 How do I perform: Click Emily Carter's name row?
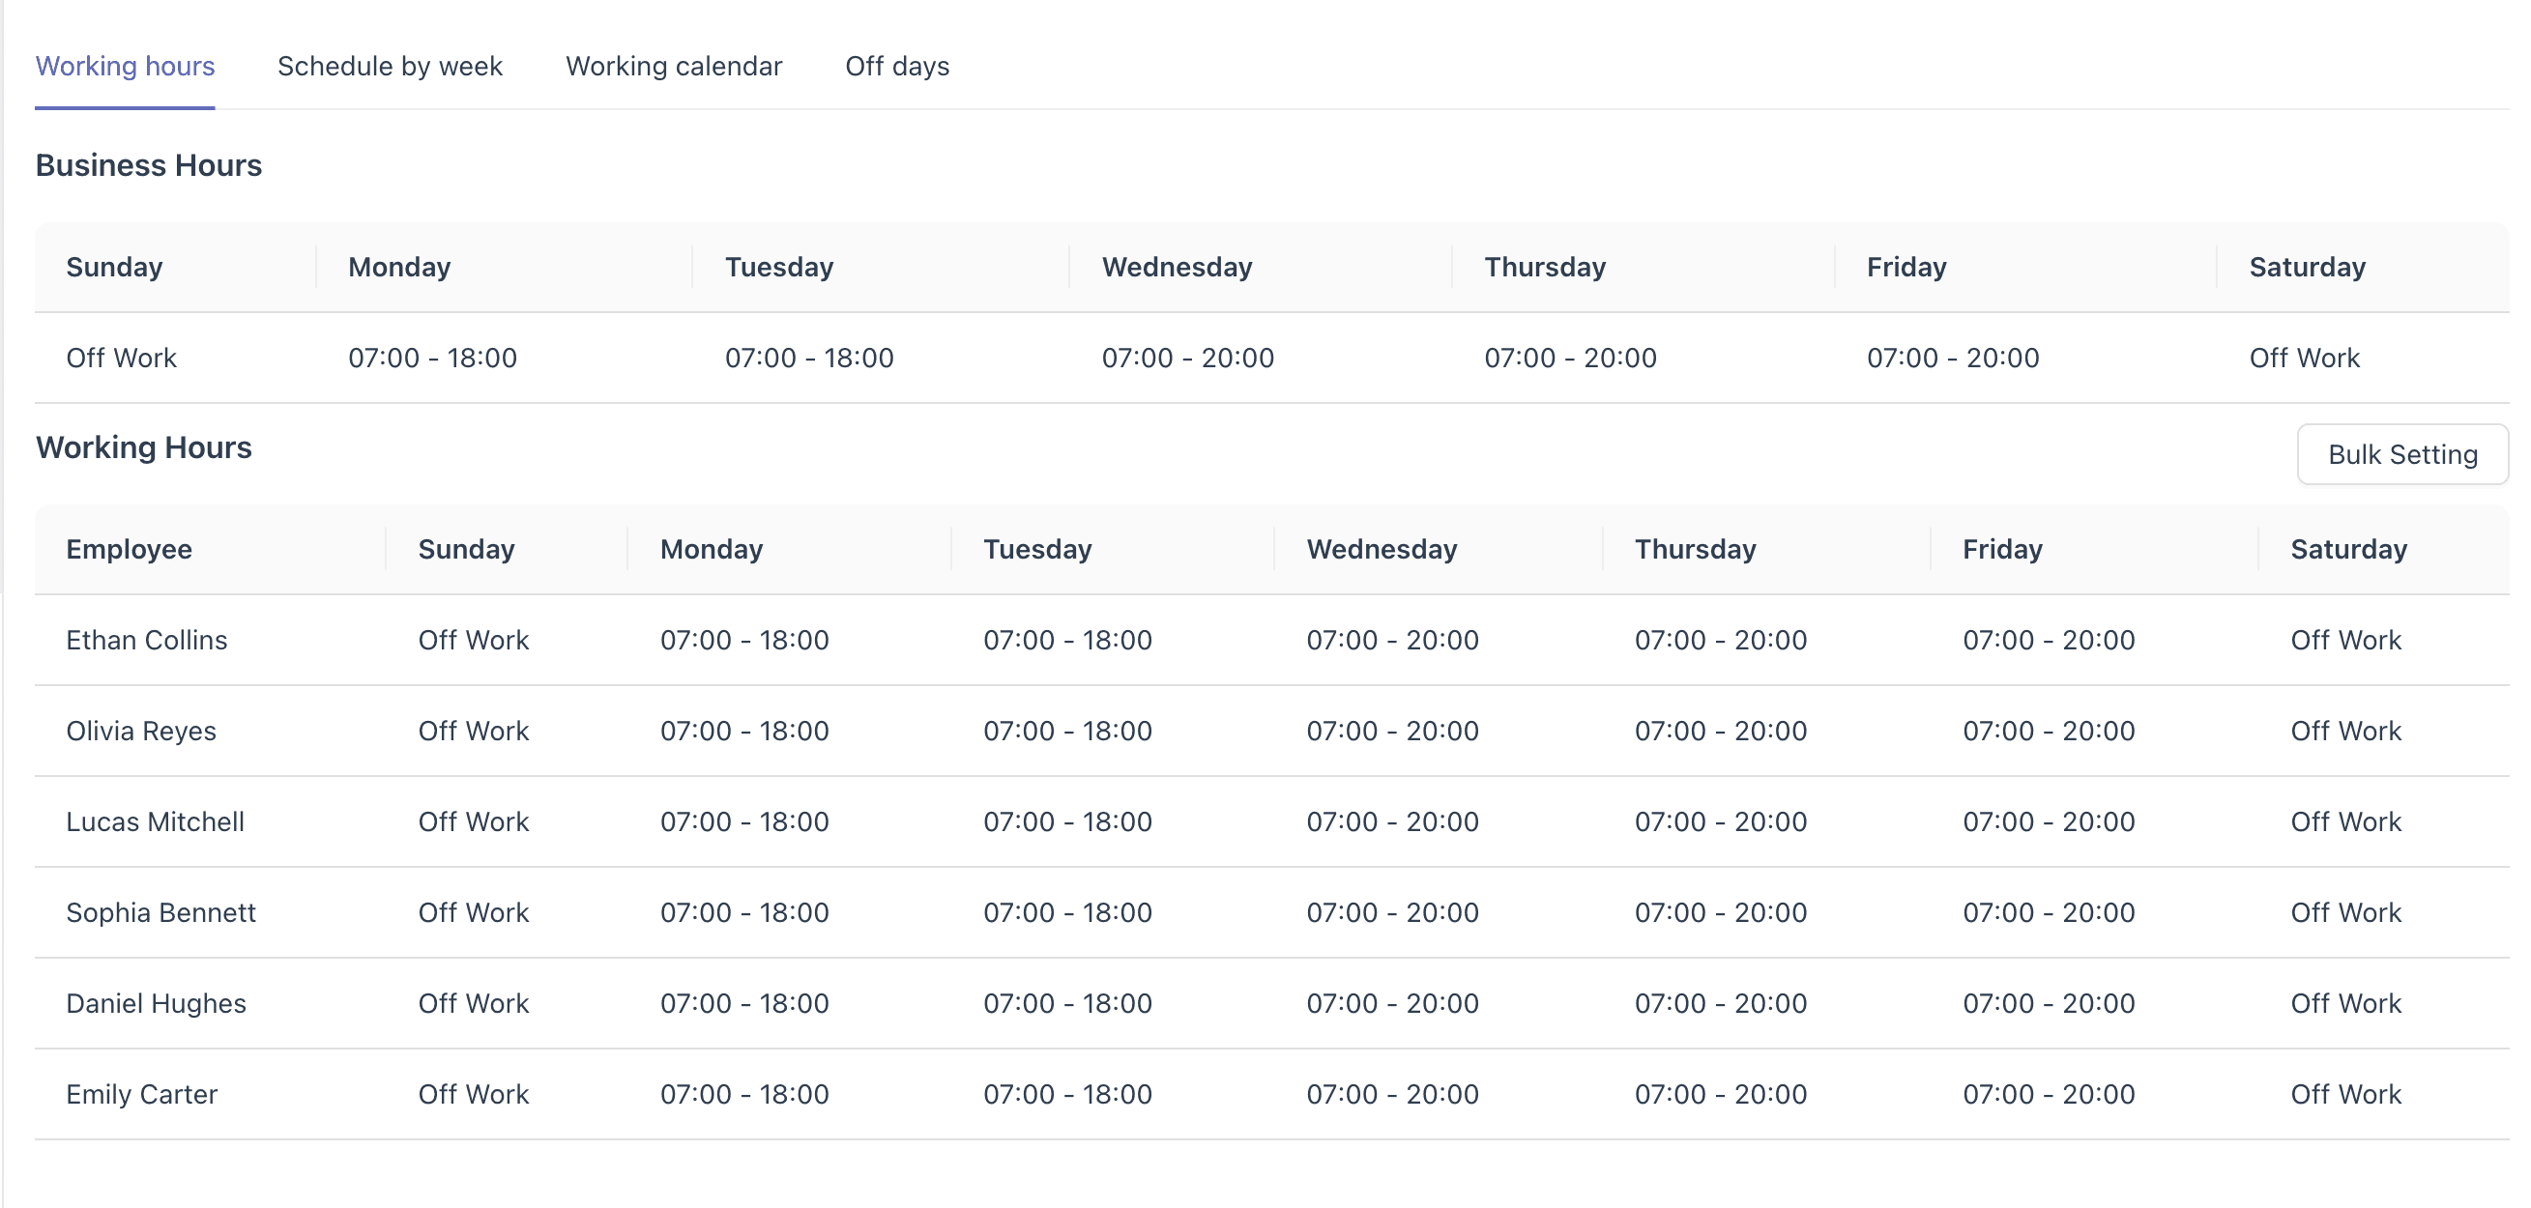coord(141,1093)
